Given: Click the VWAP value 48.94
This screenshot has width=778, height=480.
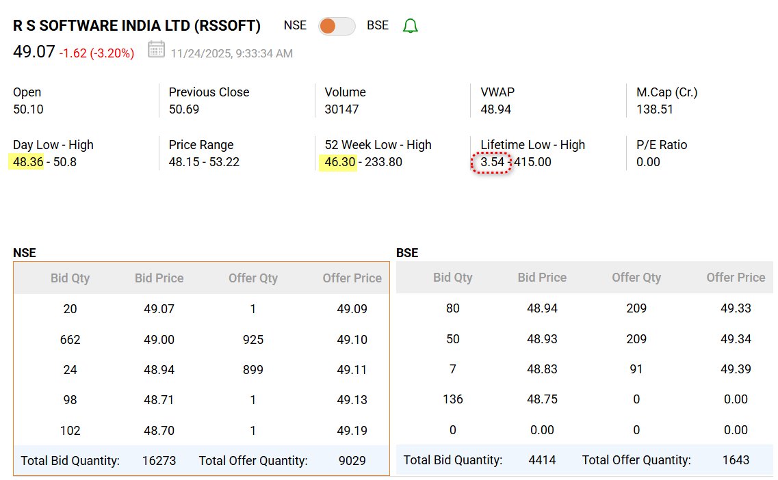Looking at the screenshot, I should (x=495, y=109).
